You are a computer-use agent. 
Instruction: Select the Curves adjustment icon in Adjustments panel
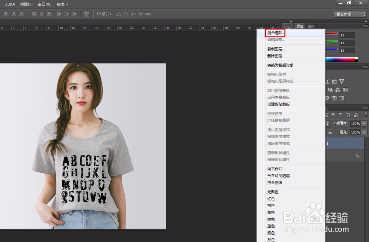click(x=328, y=81)
